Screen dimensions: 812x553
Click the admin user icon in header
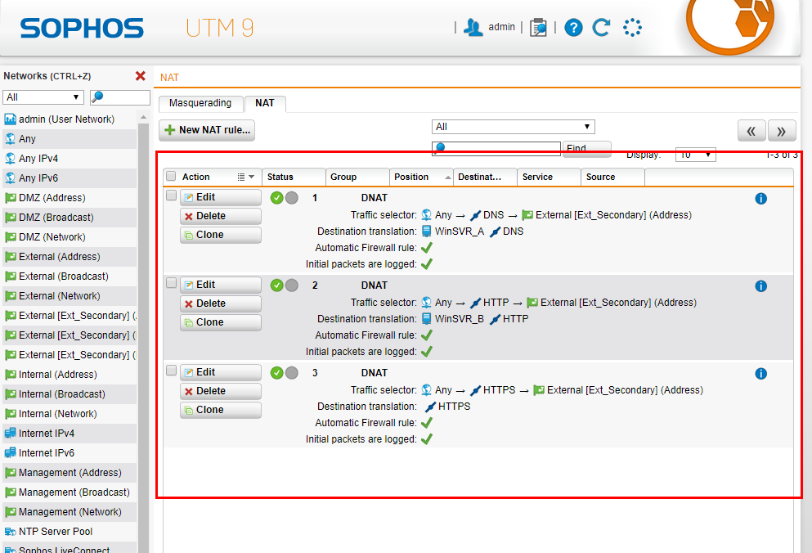click(x=473, y=27)
